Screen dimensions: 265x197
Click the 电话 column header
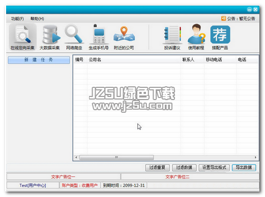pos(247,59)
